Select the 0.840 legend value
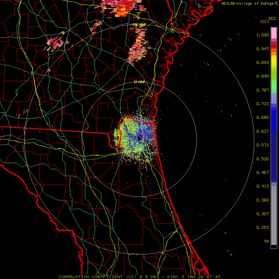 [263, 76]
